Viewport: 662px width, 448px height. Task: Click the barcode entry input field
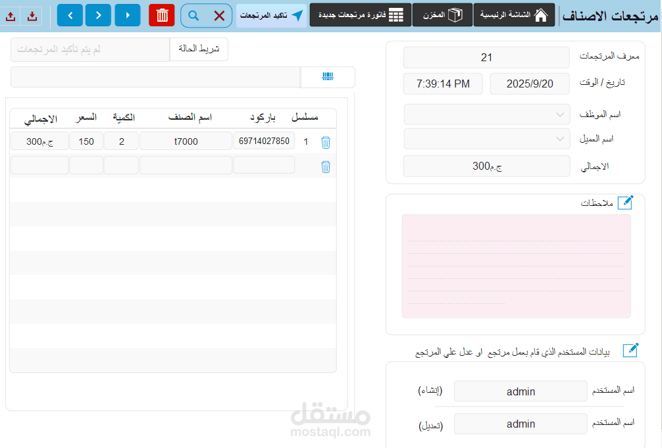155,77
